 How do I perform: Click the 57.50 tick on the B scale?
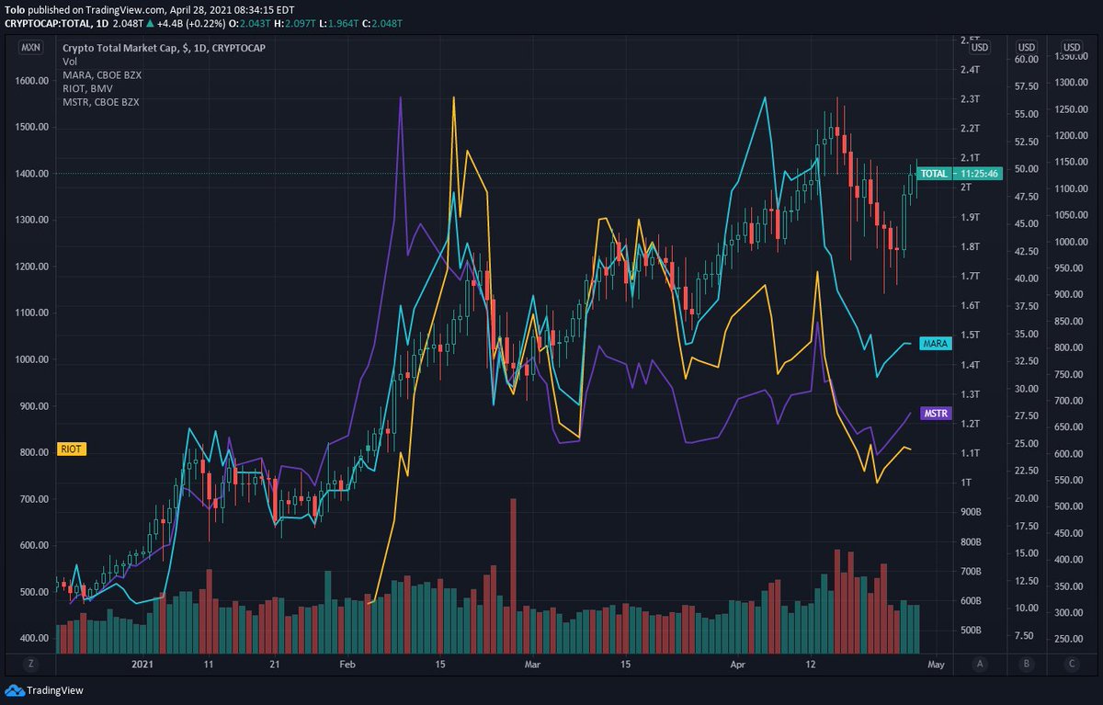click(1025, 86)
